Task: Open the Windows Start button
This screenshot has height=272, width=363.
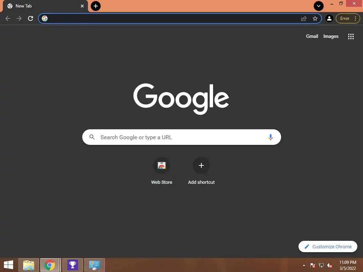Action: pyautogui.click(x=9, y=265)
